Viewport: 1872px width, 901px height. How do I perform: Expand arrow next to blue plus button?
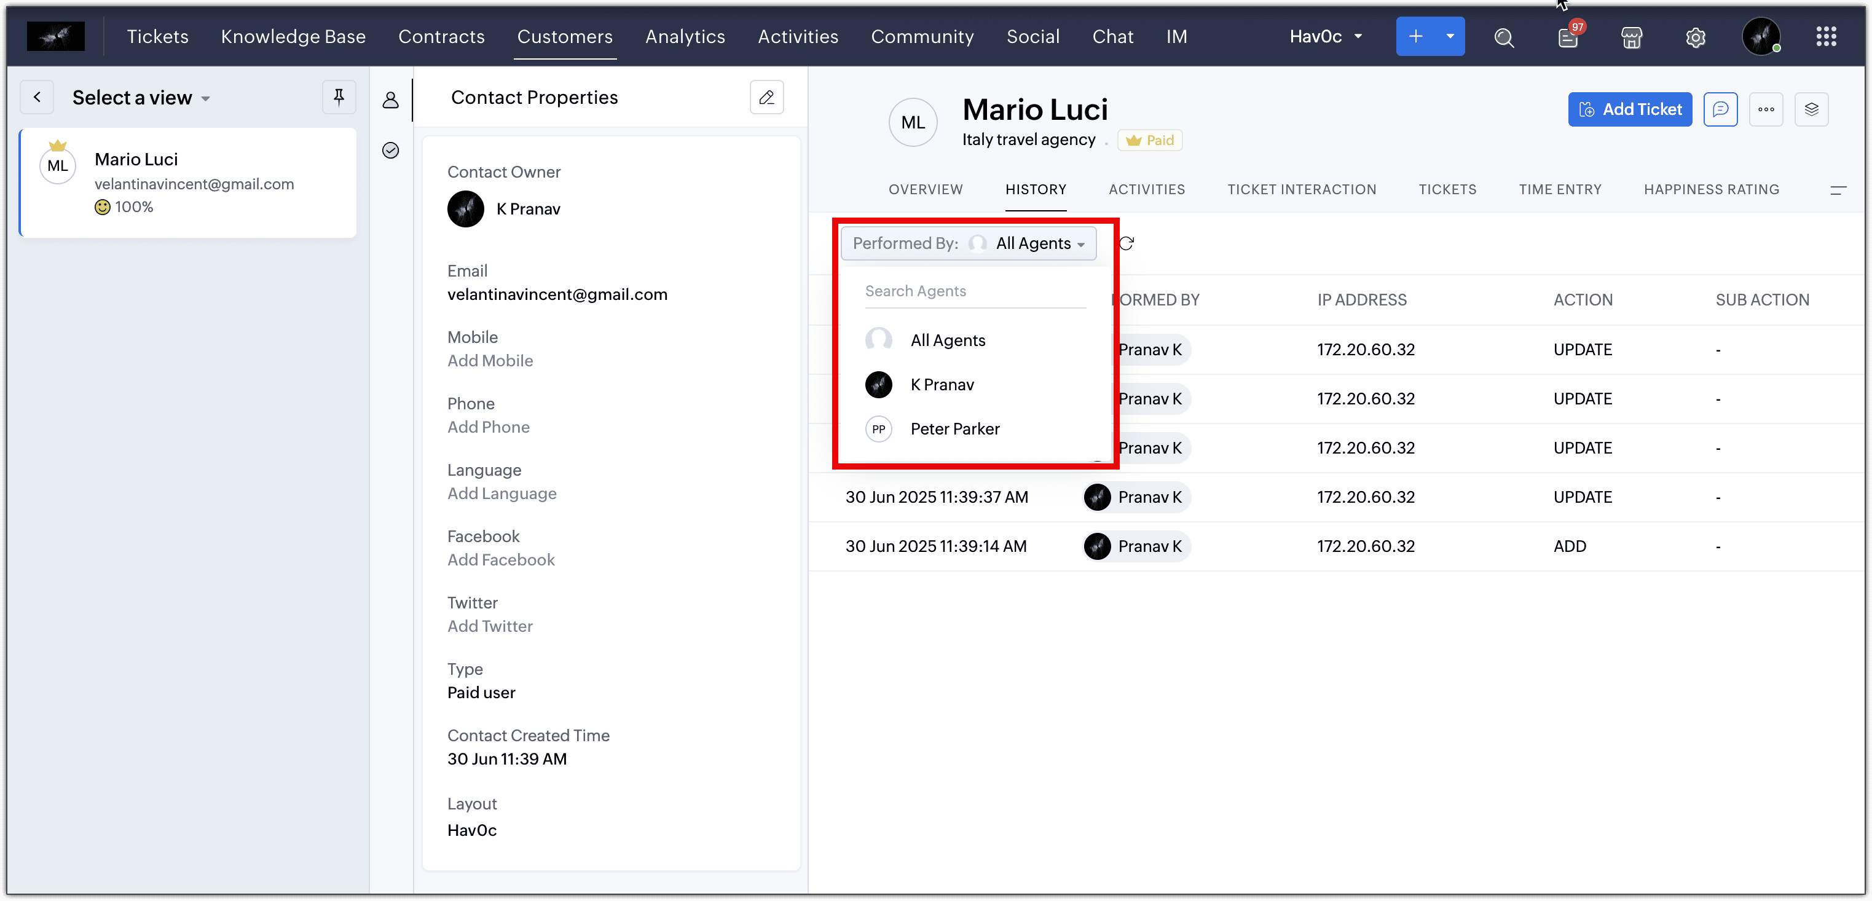[1450, 36]
